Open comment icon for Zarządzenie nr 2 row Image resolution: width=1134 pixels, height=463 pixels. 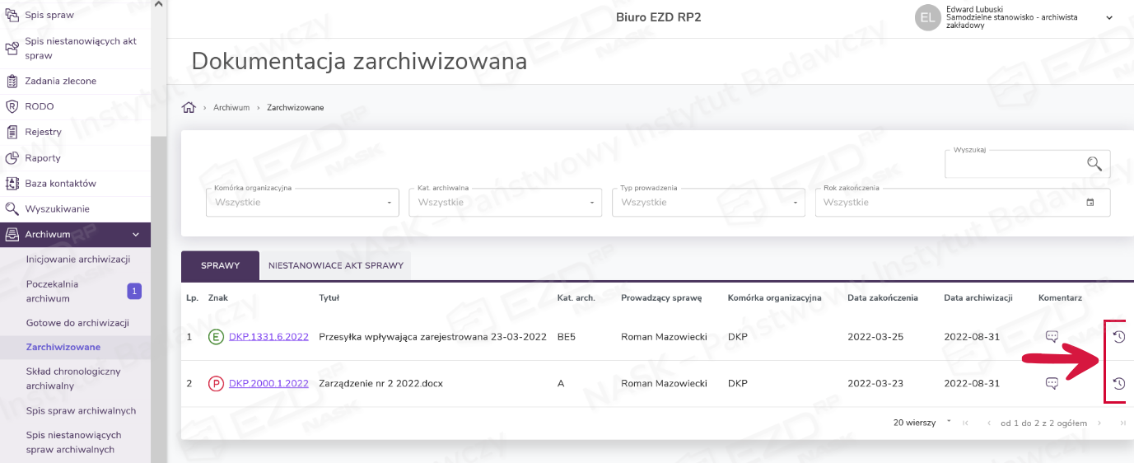1052,383
